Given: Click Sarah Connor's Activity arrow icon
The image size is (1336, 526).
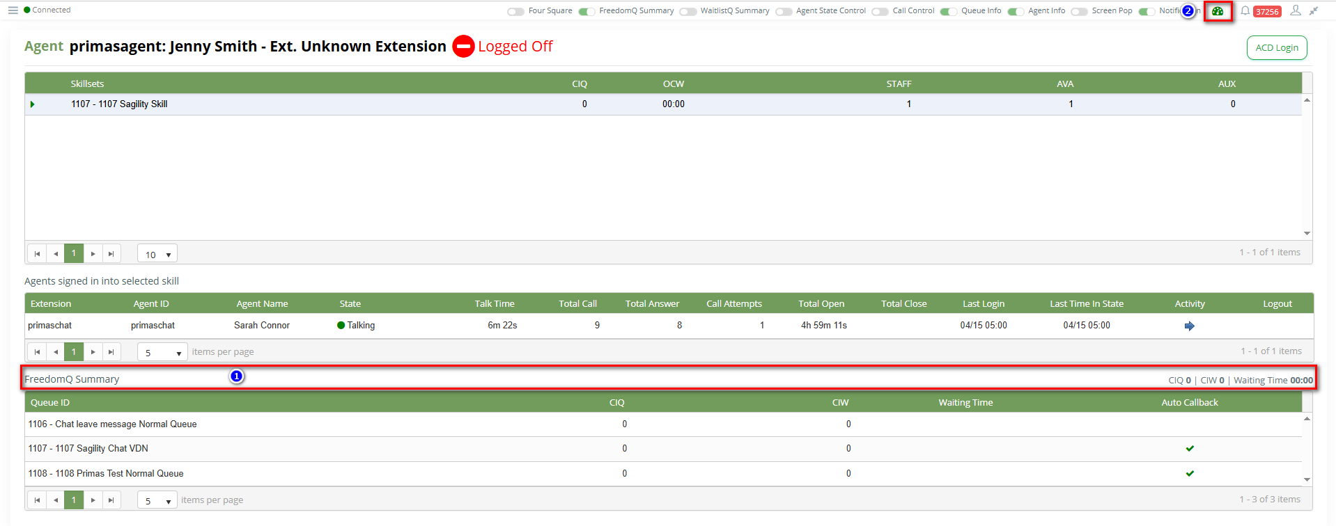Looking at the screenshot, I should click(x=1189, y=326).
